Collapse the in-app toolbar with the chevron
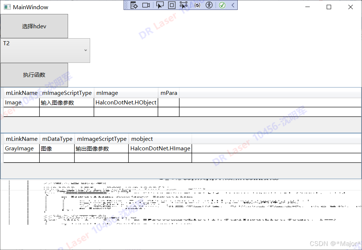The width and height of the screenshot is (362, 250). click(232, 5)
